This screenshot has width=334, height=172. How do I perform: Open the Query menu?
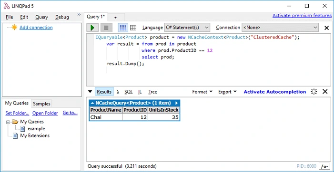click(41, 17)
